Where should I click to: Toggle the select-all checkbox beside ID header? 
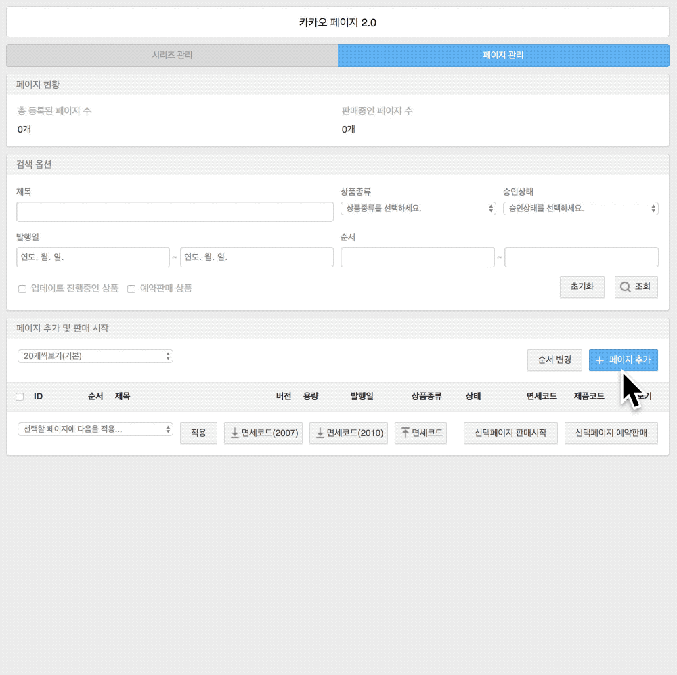pos(20,397)
